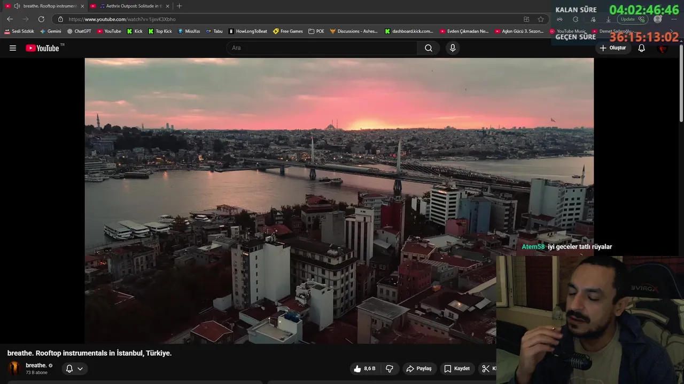This screenshot has width=684, height=384.
Task: Show more bookmarks overflow chevron
Action: [672, 31]
